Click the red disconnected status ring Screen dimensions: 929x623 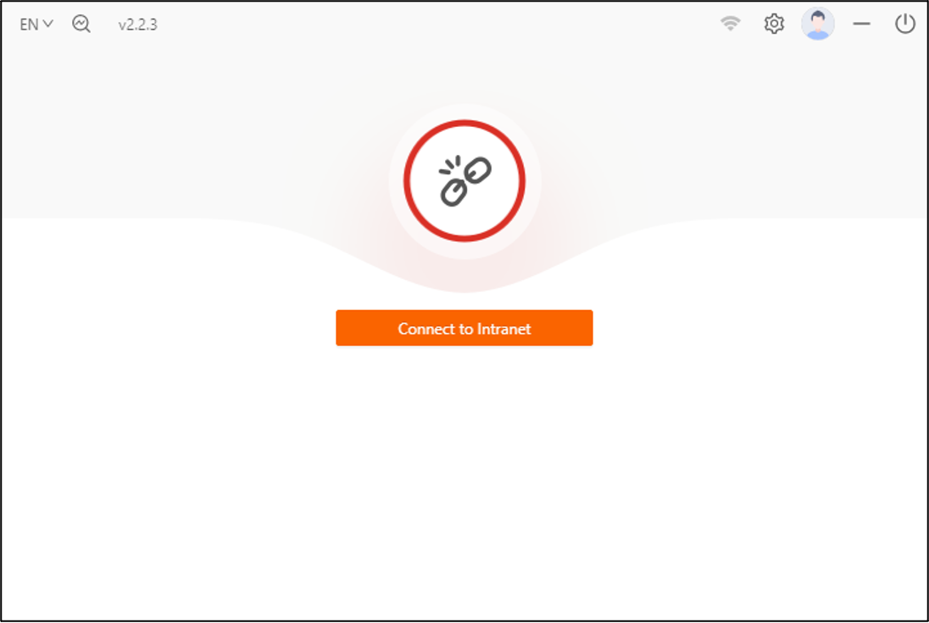click(464, 181)
